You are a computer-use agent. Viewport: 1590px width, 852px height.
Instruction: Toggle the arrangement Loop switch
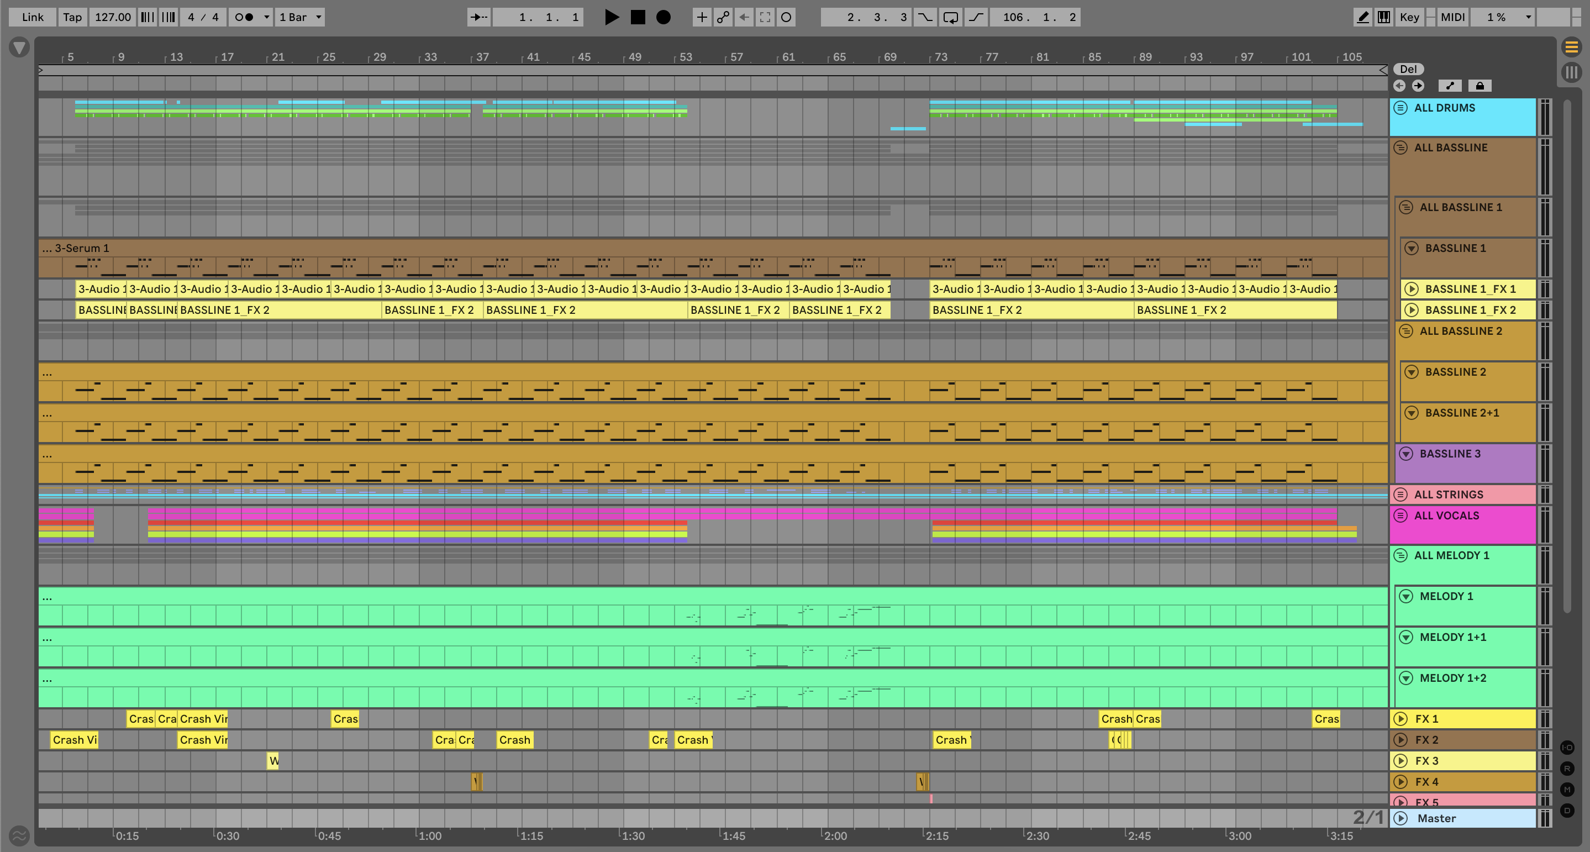tap(951, 17)
